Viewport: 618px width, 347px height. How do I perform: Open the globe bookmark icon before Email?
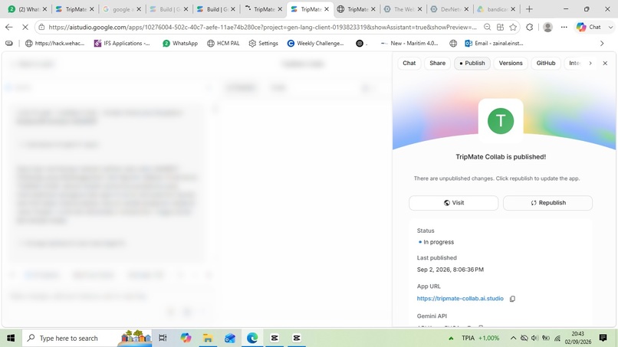pos(453,44)
